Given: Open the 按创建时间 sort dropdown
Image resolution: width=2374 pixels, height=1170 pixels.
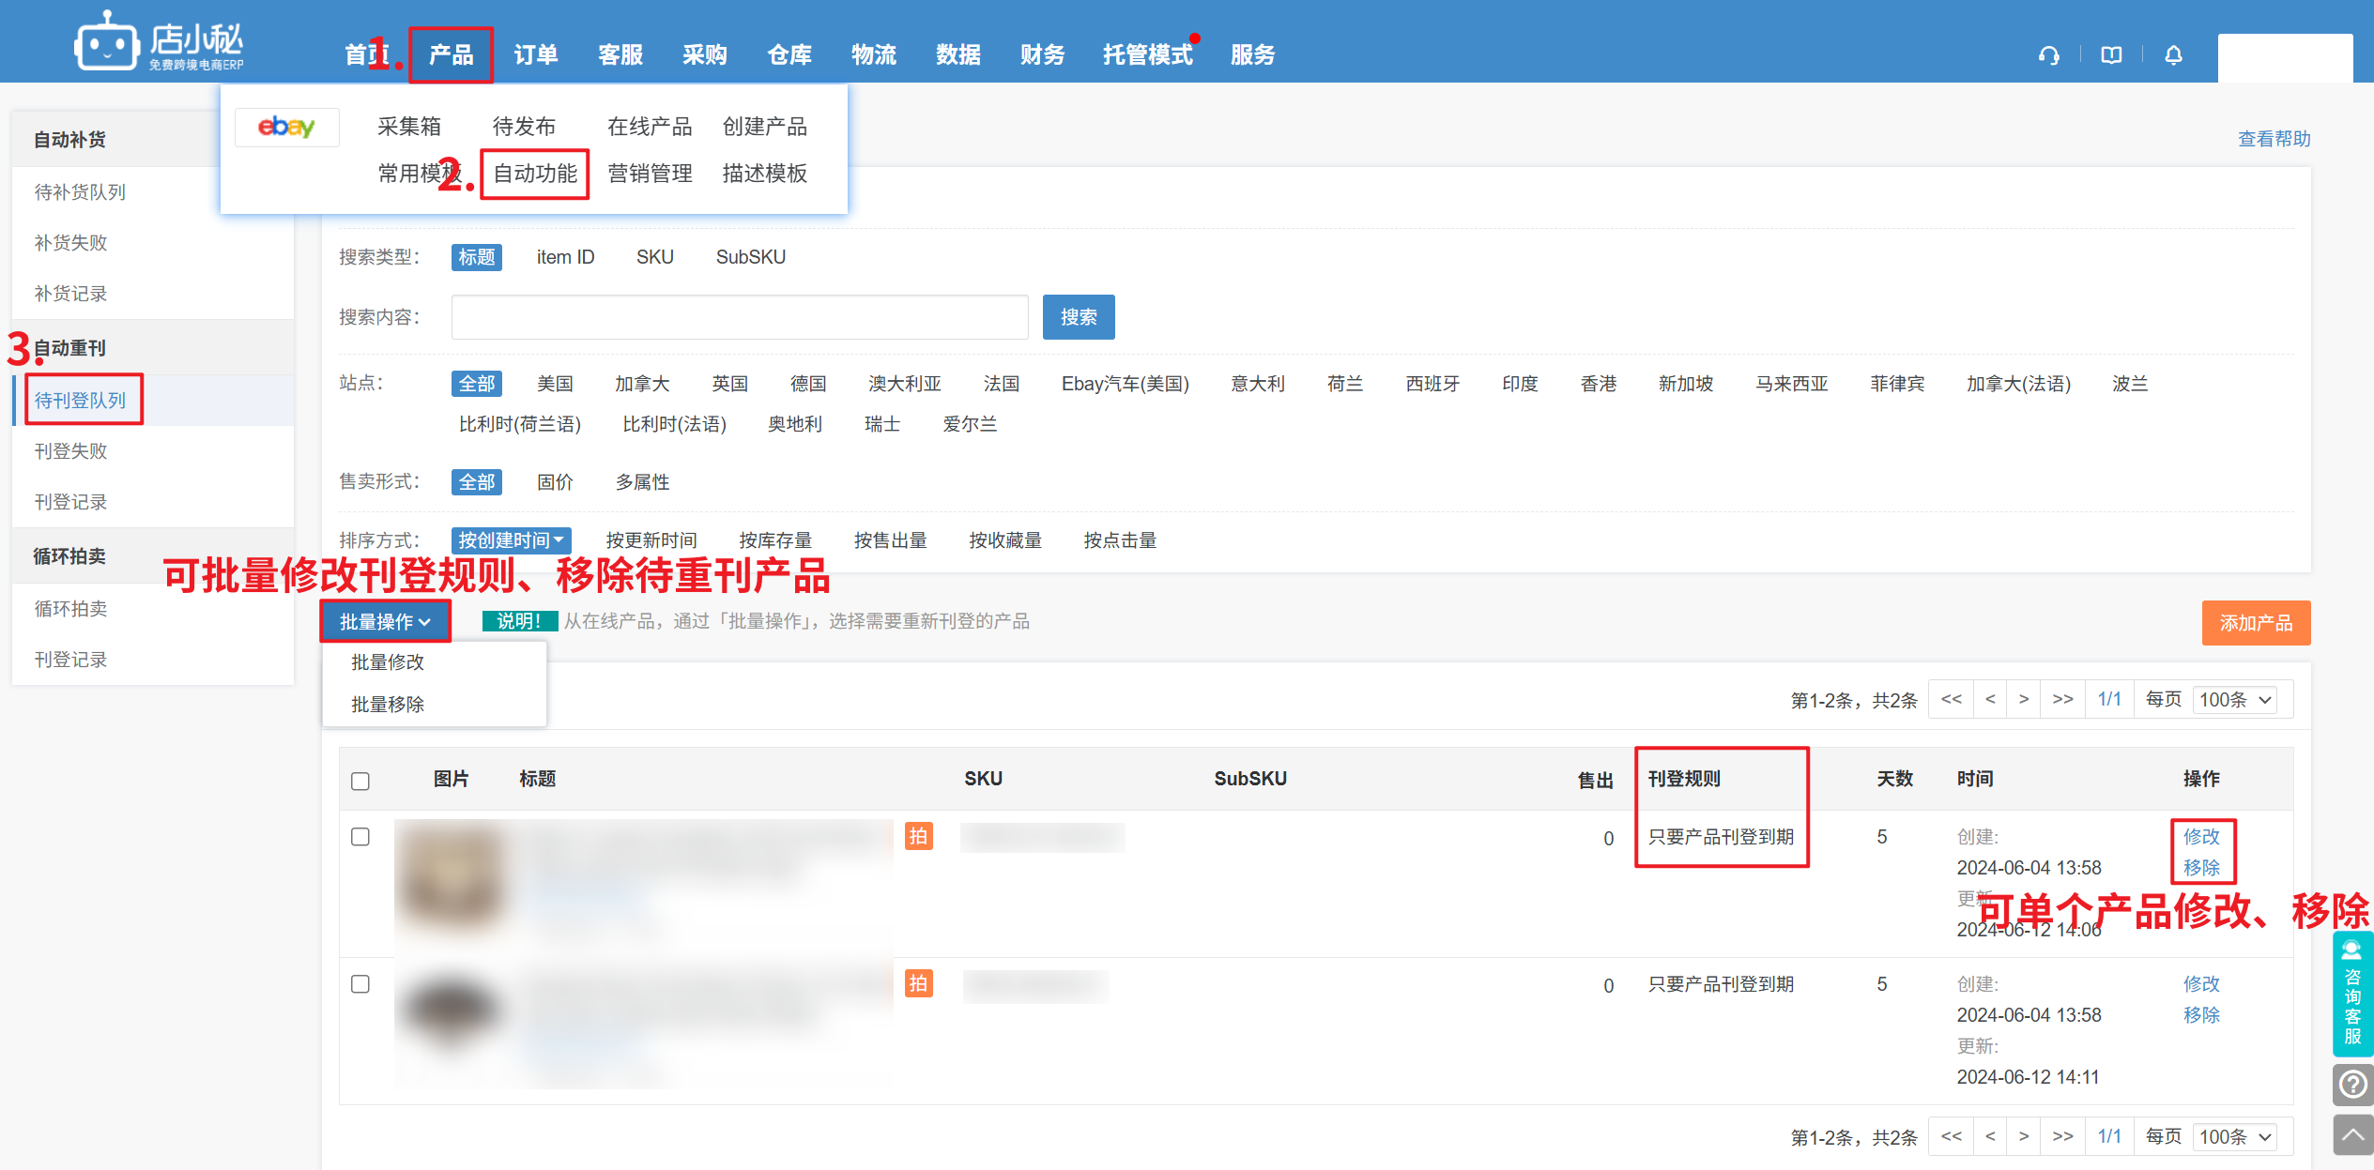Looking at the screenshot, I should point(511,540).
